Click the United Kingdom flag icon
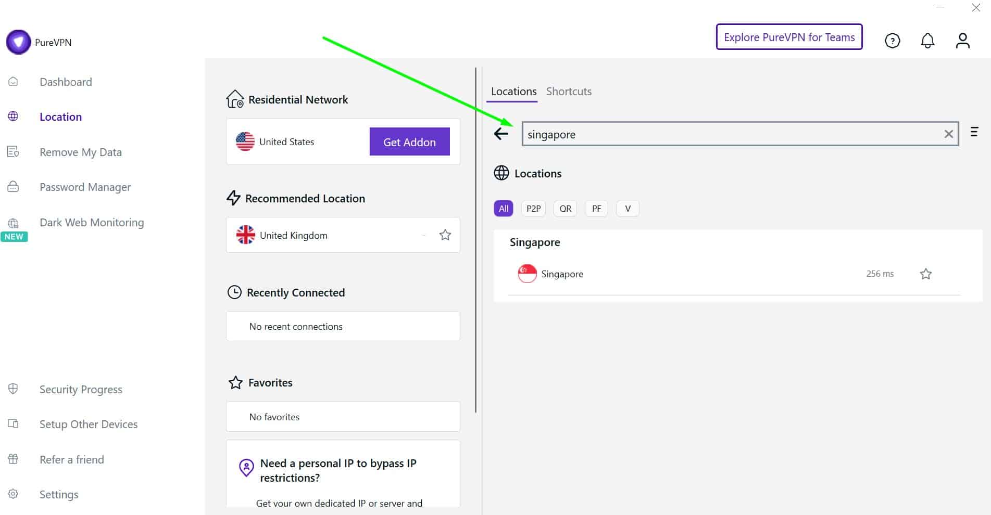This screenshot has height=515, width=991. (245, 235)
